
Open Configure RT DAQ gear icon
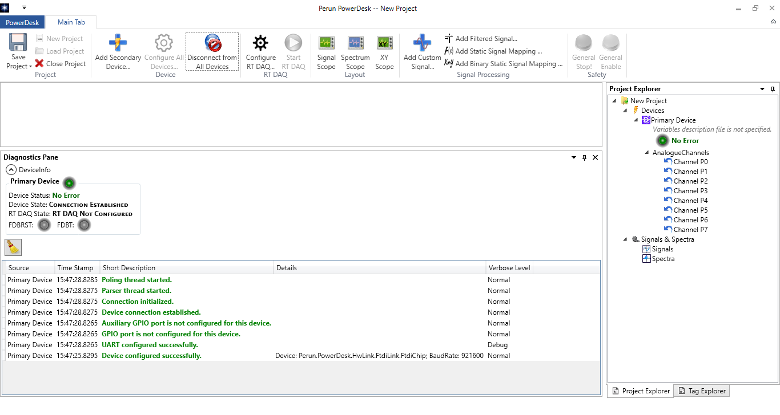coord(260,43)
